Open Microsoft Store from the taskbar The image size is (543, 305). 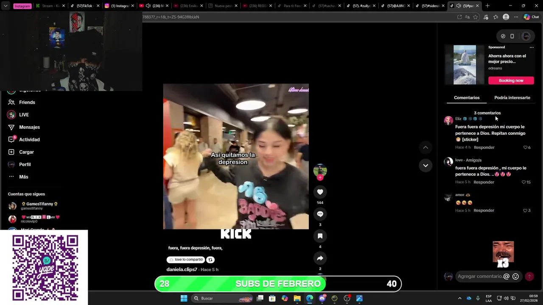[x=272, y=298]
